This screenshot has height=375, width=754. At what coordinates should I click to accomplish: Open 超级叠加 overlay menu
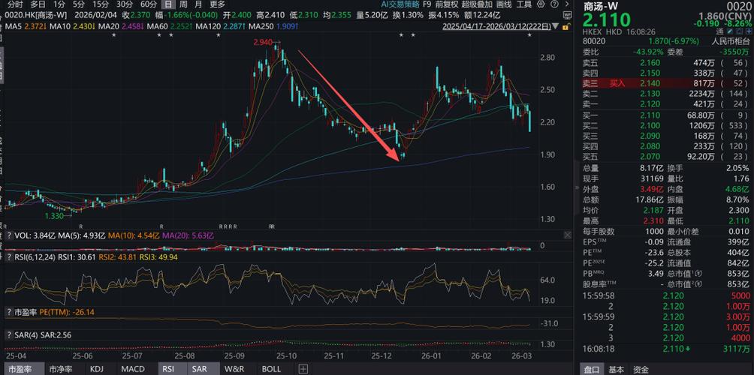coord(477,4)
